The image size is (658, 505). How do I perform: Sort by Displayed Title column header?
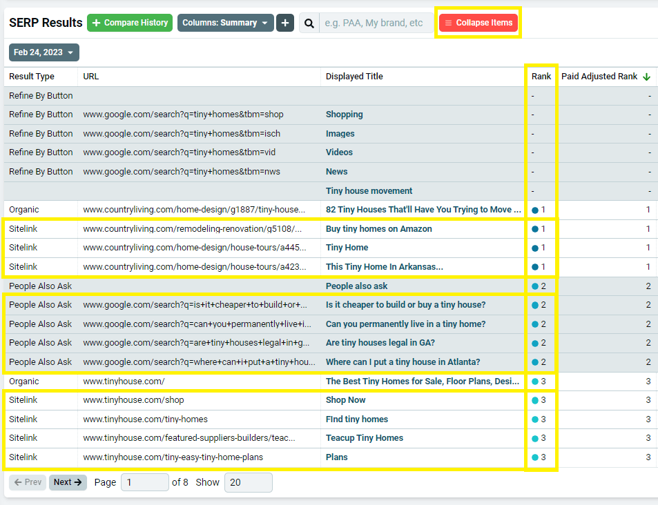tap(354, 77)
